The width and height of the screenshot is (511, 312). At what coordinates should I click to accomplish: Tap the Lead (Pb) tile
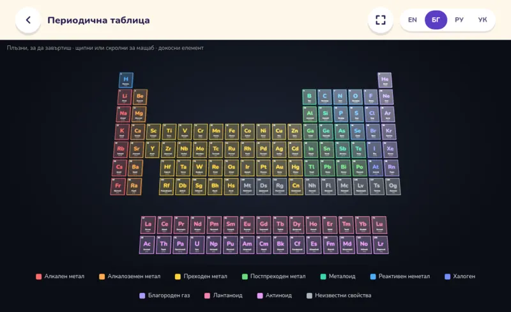pos(327,168)
